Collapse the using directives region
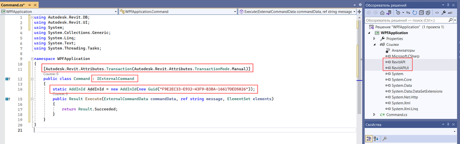The width and height of the screenshot is (460, 144). click(x=32, y=18)
